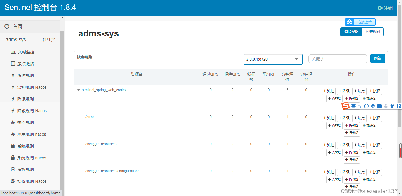402x196 pixels.
Task: Collapse adms-sys app menu chevron
Action: click(x=54, y=39)
